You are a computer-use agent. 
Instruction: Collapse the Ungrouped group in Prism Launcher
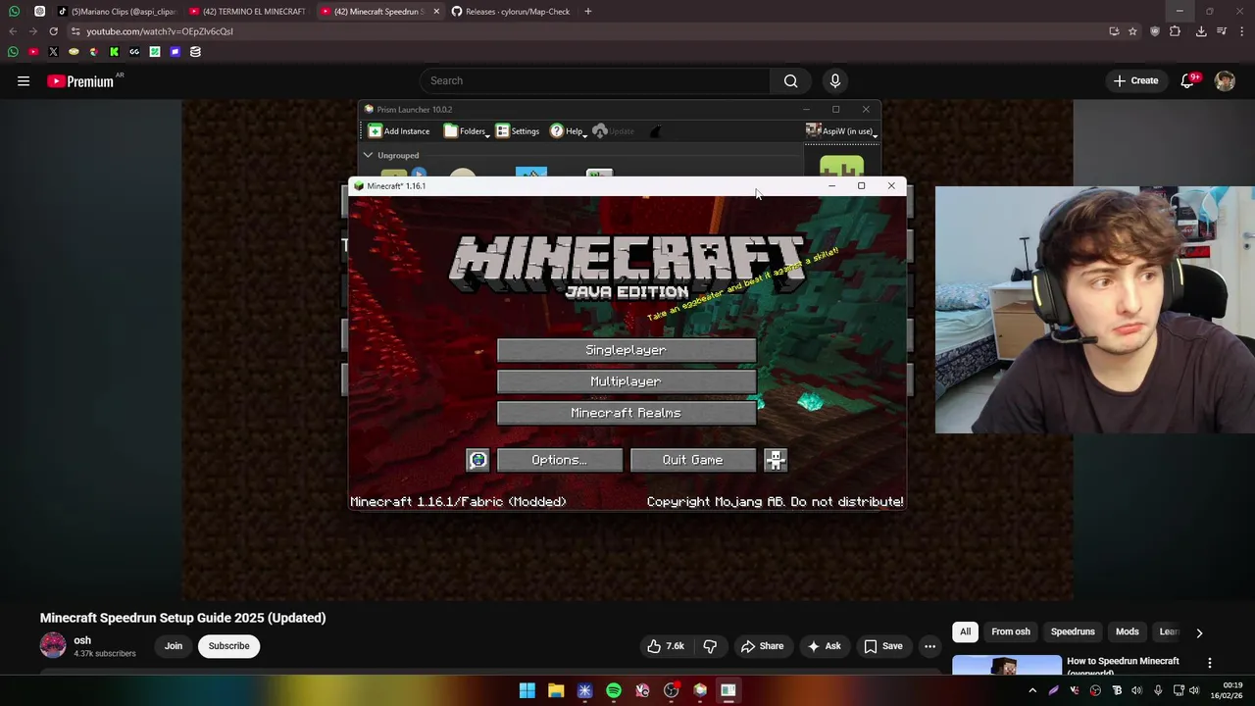[368, 155]
